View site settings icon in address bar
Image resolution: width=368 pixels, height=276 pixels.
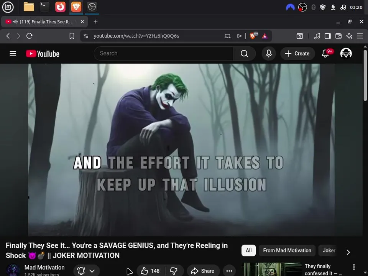[86, 36]
